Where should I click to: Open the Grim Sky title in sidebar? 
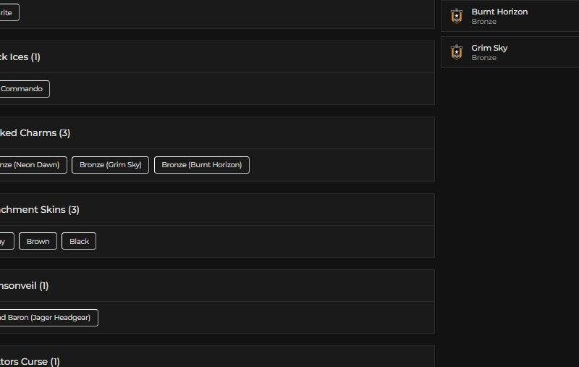click(x=489, y=48)
